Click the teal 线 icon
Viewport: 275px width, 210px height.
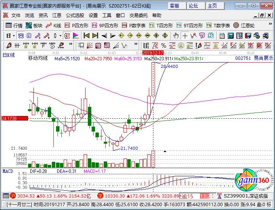[211, 36]
